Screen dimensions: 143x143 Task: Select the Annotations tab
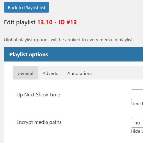(80, 73)
